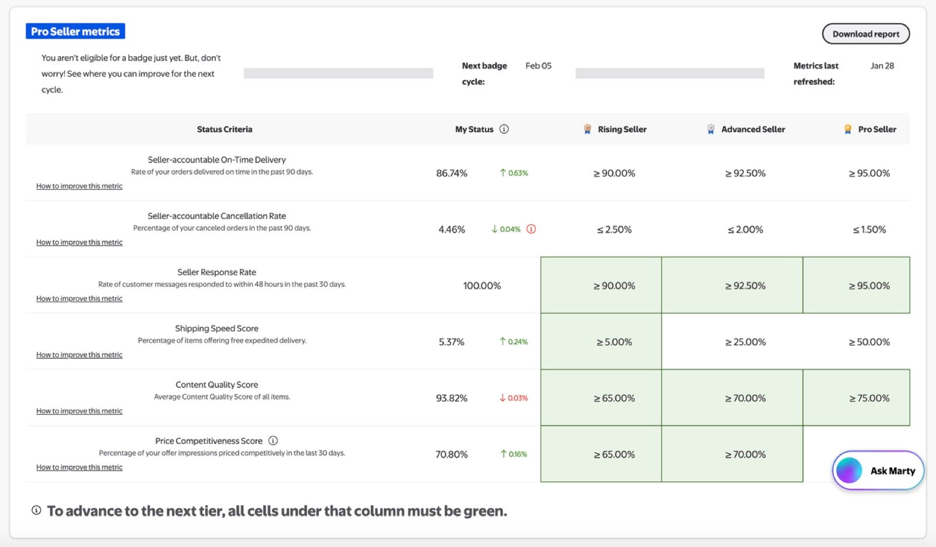
Task: Open How to improve On-Time Delivery metric
Action: [80, 186]
